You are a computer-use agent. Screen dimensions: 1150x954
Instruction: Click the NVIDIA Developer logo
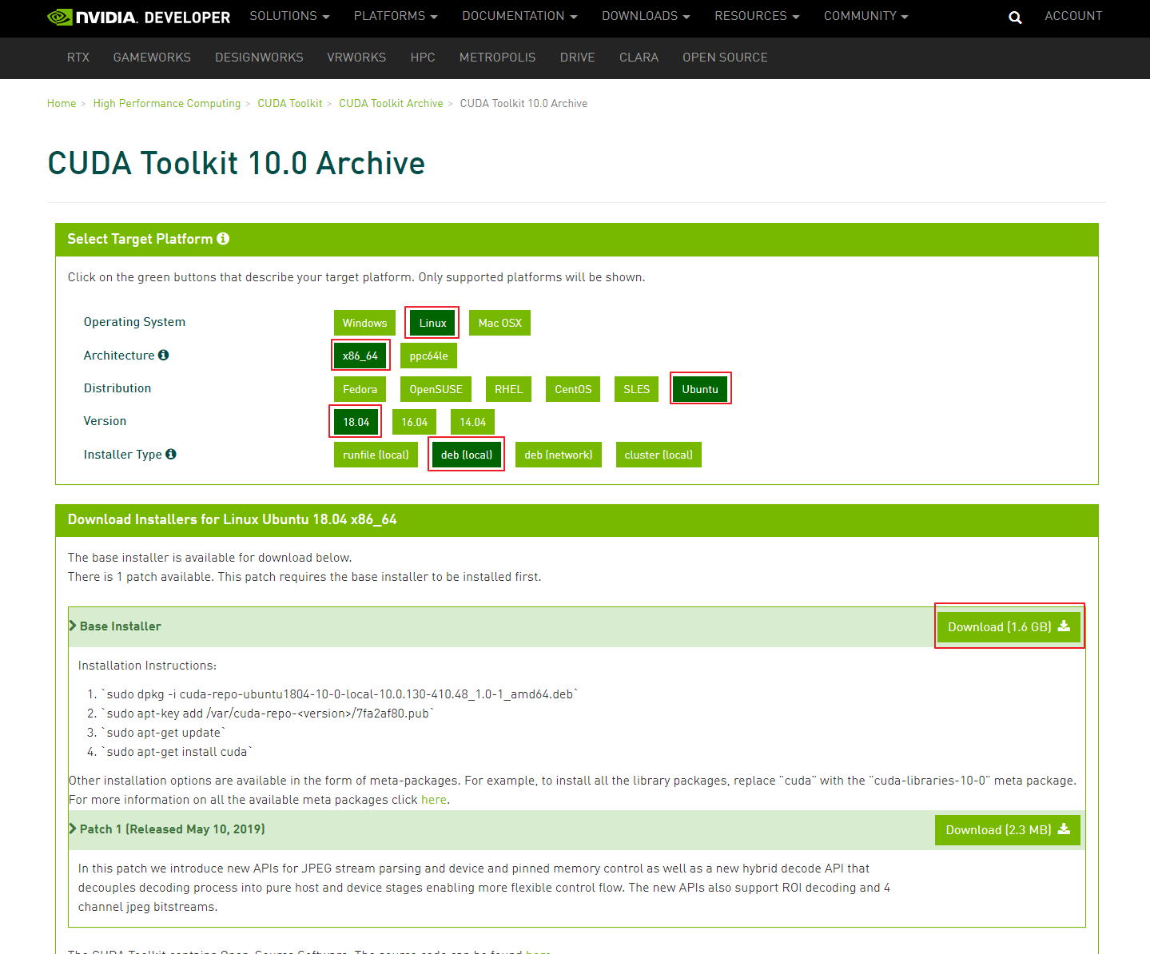[139, 17]
